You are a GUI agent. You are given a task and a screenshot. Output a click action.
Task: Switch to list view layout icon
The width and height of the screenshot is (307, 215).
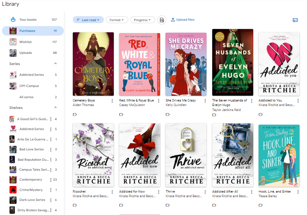pos(295,20)
